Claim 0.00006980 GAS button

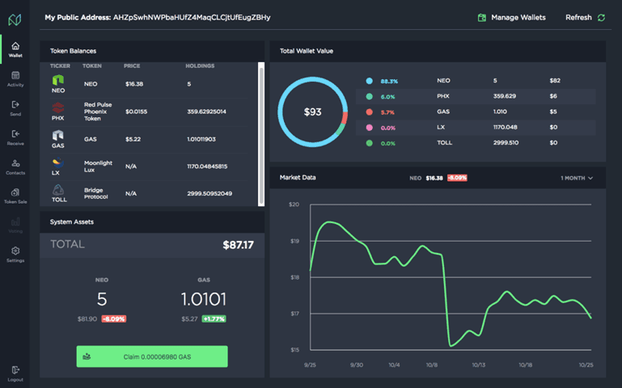[x=152, y=356]
